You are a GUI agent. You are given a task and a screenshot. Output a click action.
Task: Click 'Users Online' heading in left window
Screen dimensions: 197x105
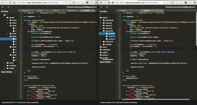click(7, 72)
